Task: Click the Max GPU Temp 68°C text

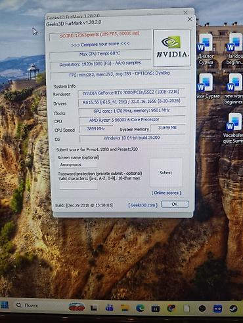Action: point(100,54)
